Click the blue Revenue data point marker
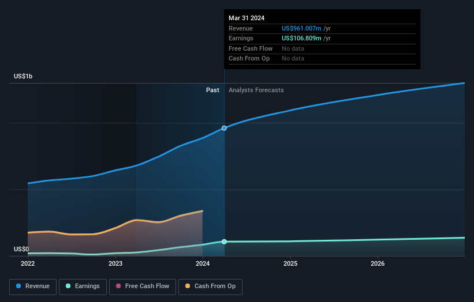 pos(224,128)
